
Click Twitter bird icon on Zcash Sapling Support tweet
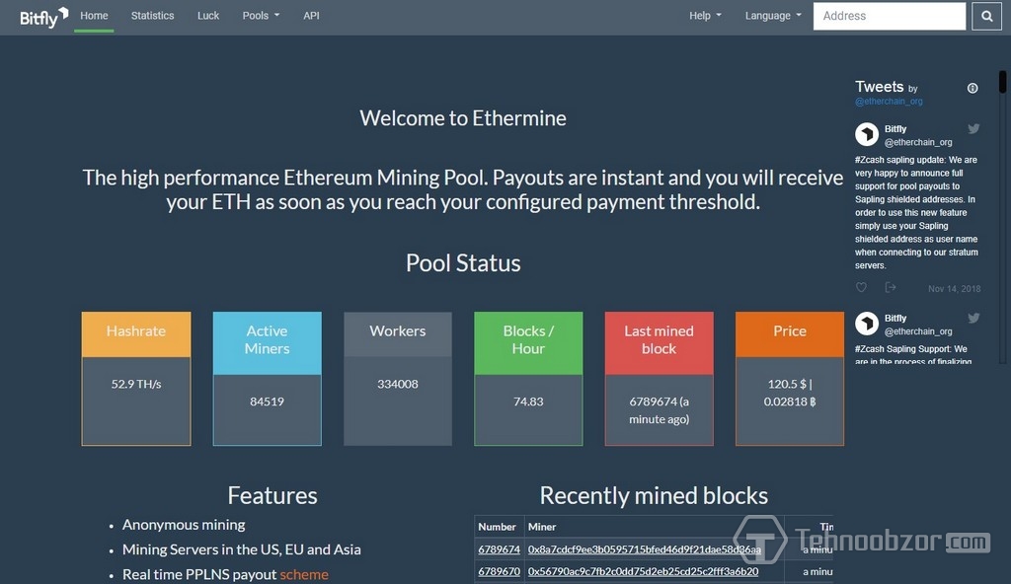tap(973, 318)
